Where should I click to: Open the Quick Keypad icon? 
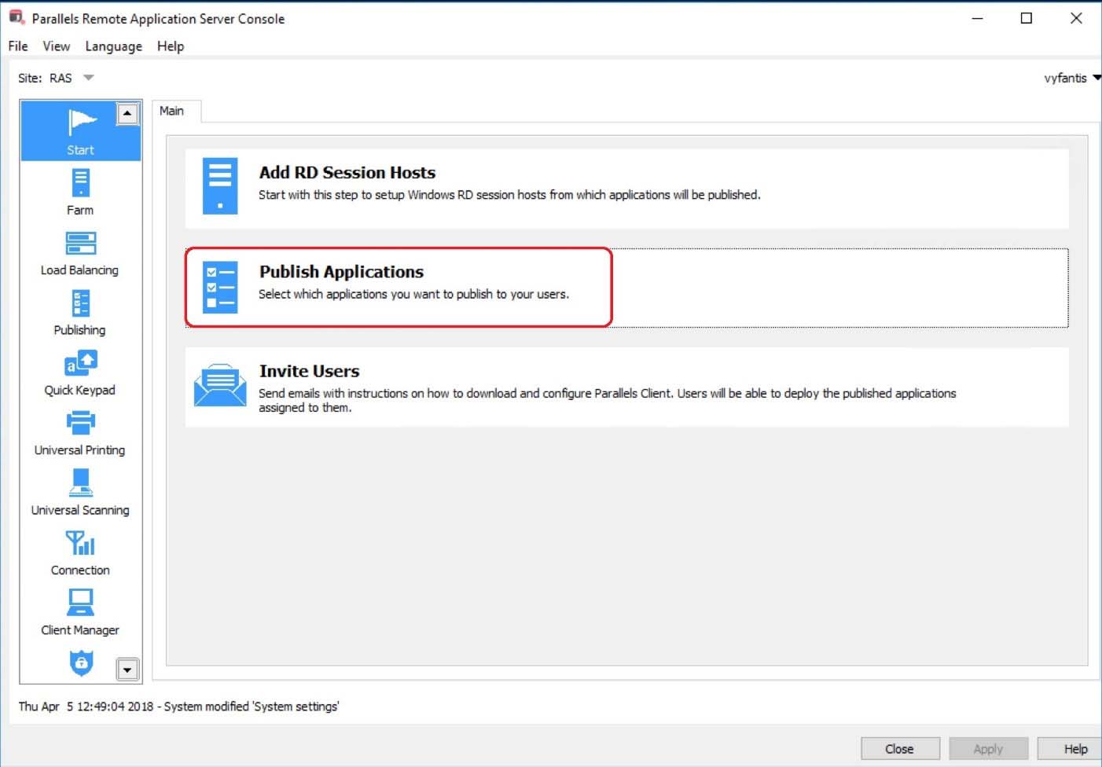[x=80, y=363]
